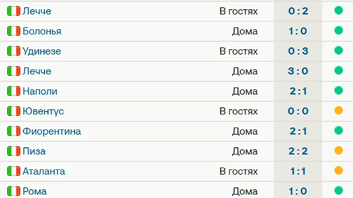This screenshot has height=198, width=353.
Task: Open the Болонья team link
Action: [42, 31]
